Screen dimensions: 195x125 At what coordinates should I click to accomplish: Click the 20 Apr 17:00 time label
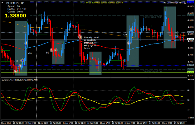(x=31, y=123)
